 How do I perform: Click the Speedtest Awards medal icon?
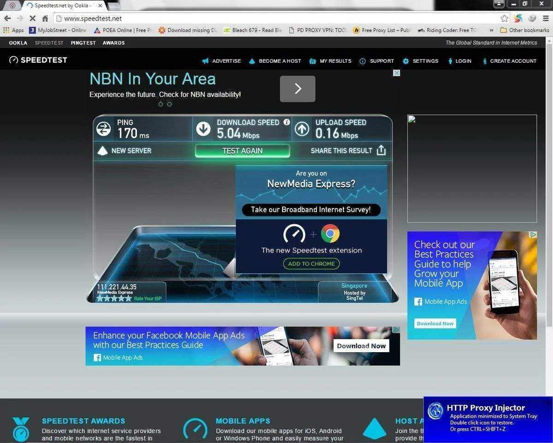point(21,429)
